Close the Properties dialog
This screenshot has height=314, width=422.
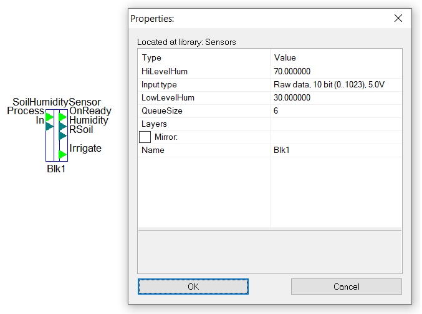point(398,18)
